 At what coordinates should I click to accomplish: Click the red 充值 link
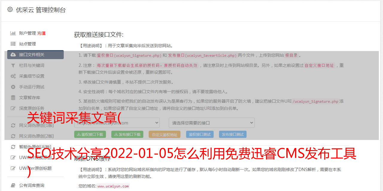[x=41, y=33]
